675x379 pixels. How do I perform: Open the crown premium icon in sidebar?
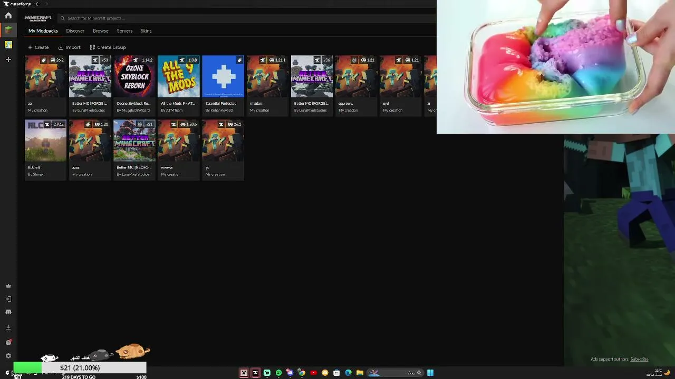[8, 286]
